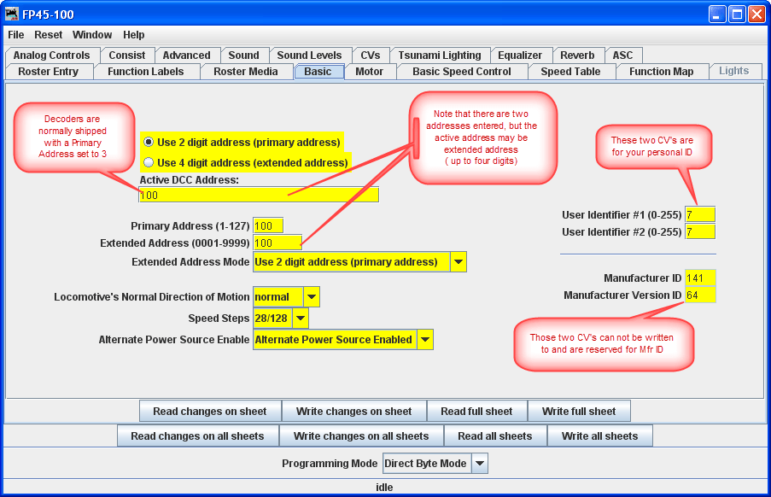Click the 'Read full sheet' button

click(x=476, y=411)
